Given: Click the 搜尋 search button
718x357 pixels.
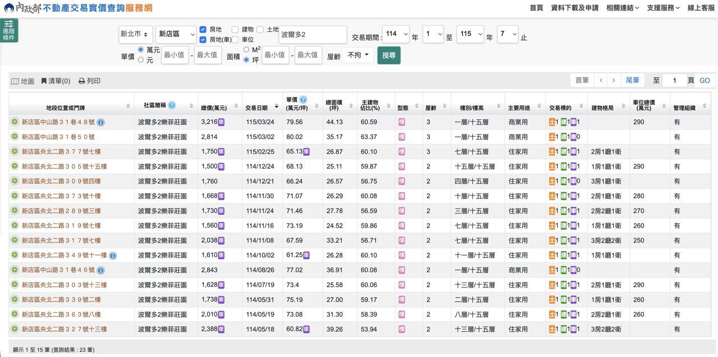Looking at the screenshot, I should [x=389, y=55].
